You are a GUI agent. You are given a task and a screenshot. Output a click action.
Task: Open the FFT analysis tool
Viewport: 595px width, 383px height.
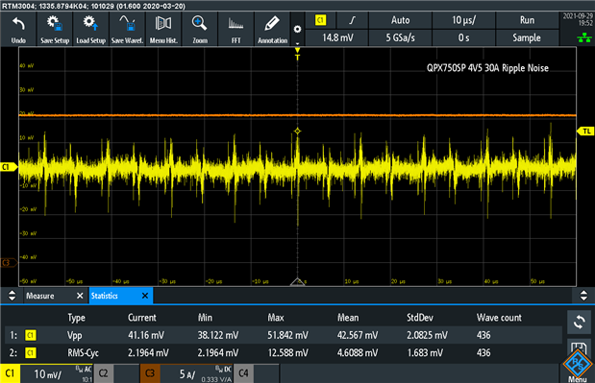pos(236,29)
